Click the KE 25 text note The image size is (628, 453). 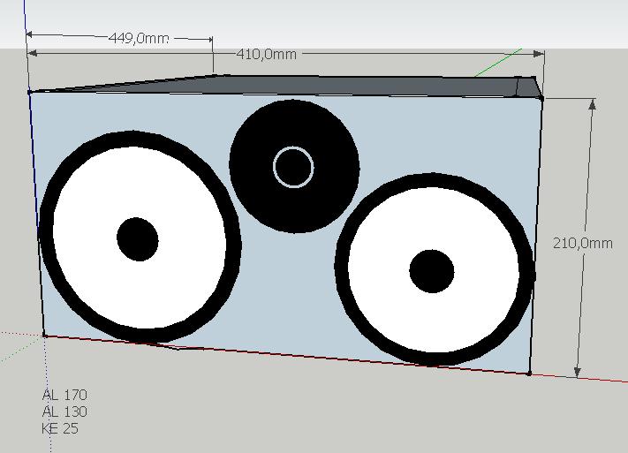click(60, 428)
